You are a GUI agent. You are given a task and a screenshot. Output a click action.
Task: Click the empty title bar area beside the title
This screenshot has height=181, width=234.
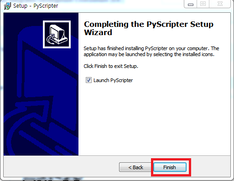tap(120, 6)
